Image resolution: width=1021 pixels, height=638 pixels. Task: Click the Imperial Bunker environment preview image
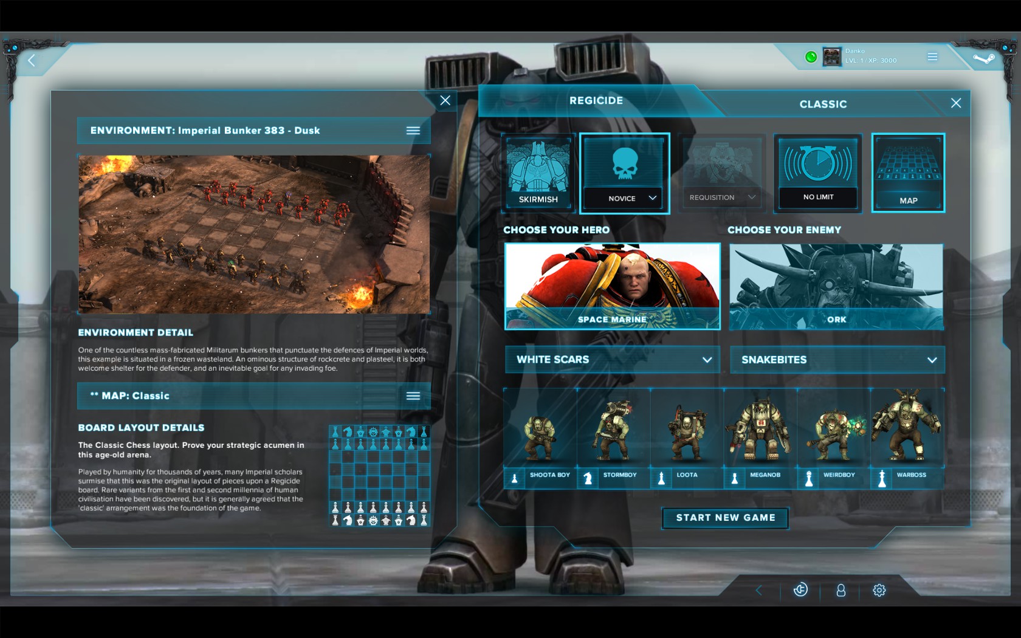(254, 235)
